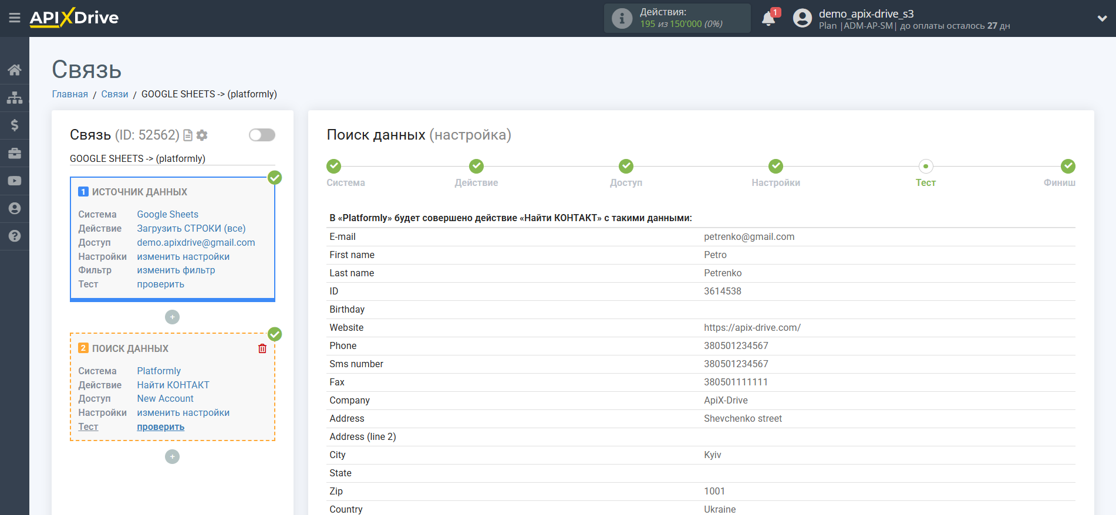
Task: Open the YouTube video sidebar icon
Action: [x=15, y=181]
